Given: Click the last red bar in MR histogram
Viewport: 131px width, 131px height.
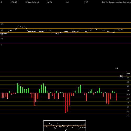Looking at the screenshot, I should pyautogui.click(x=116, y=97).
